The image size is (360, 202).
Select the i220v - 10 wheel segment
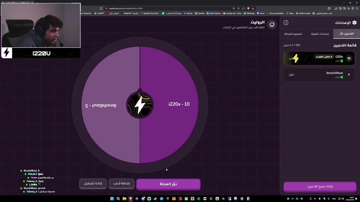169,104
